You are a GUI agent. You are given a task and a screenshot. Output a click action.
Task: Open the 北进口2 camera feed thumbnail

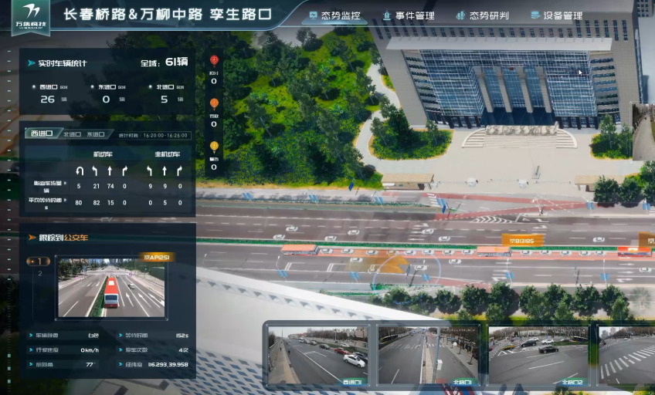pyautogui.click(x=538, y=355)
